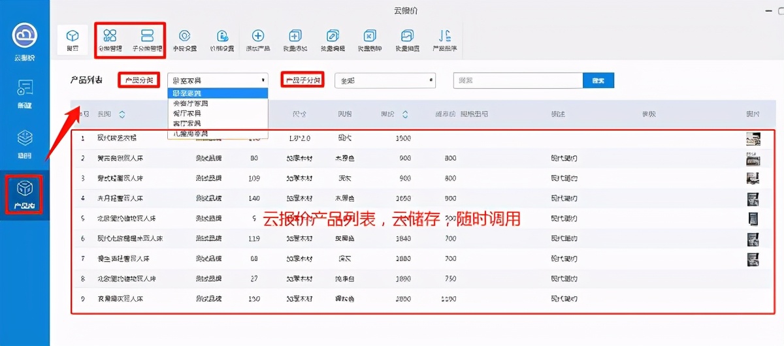Open the image thumbnail in product row 1
This screenshot has width=784, height=346.
click(753, 138)
